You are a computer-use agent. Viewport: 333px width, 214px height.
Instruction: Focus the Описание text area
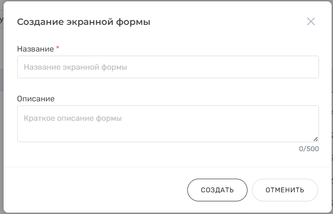pyautogui.click(x=168, y=124)
